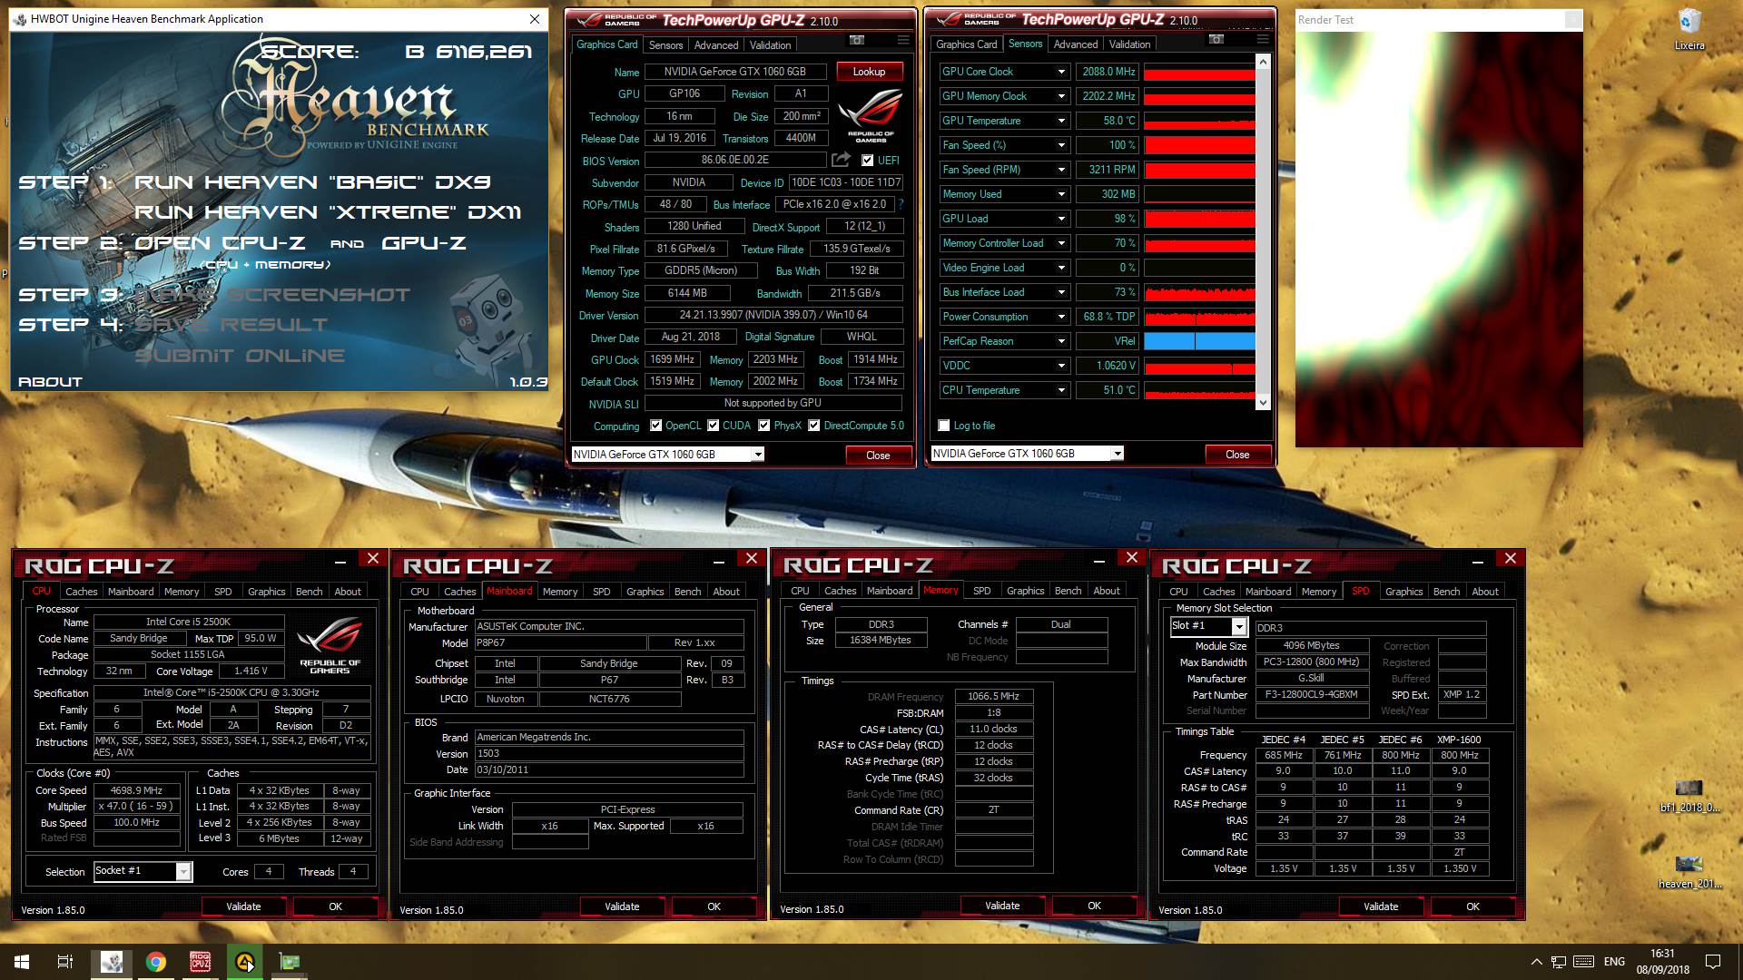
Task: Click sensors list scrollbar down arrow
Action: click(x=1262, y=402)
